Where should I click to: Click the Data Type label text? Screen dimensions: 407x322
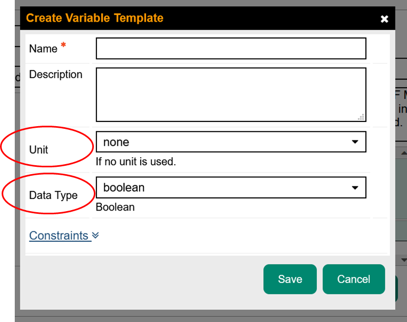[x=53, y=195]
